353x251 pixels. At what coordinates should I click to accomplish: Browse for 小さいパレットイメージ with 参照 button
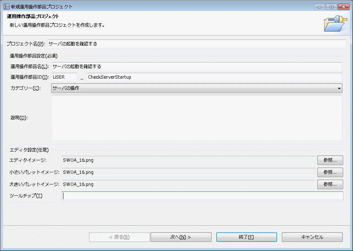coord(330,172)
